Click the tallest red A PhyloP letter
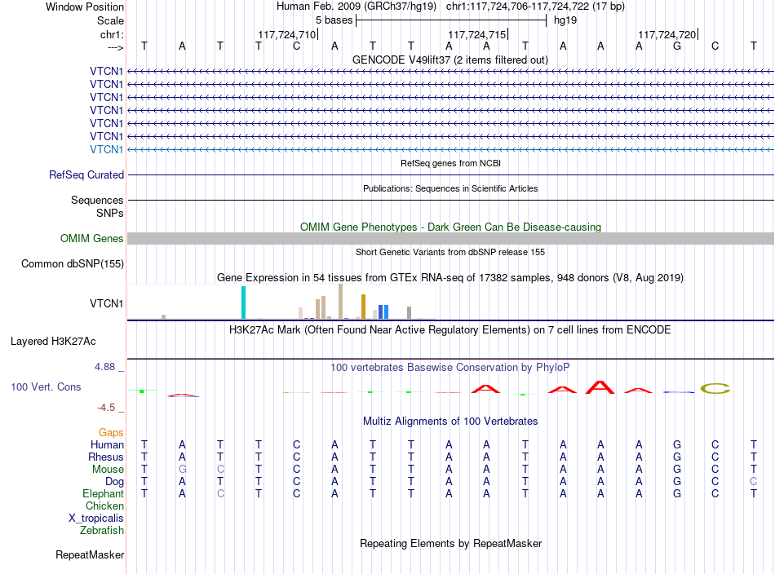775x574 pixels. (600, 386)
